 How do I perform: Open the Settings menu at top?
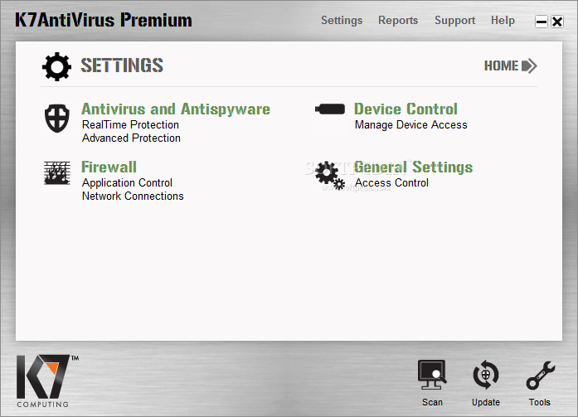point(342,20)
